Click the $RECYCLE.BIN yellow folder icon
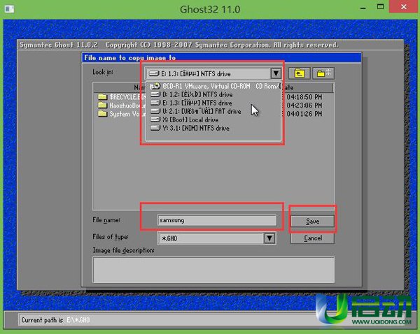420x334 pixels. pos(102,96)
